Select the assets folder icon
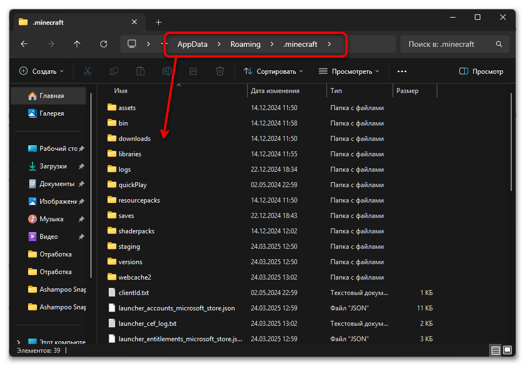This screenshot has width=525, height=366. coord(112,107)
